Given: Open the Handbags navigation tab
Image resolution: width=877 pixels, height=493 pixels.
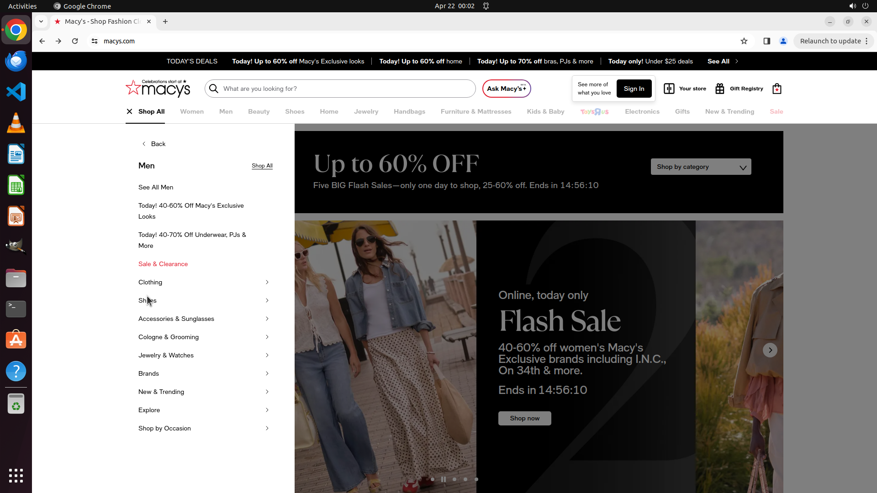Looking at the screenshot, I should coord(409,111).
